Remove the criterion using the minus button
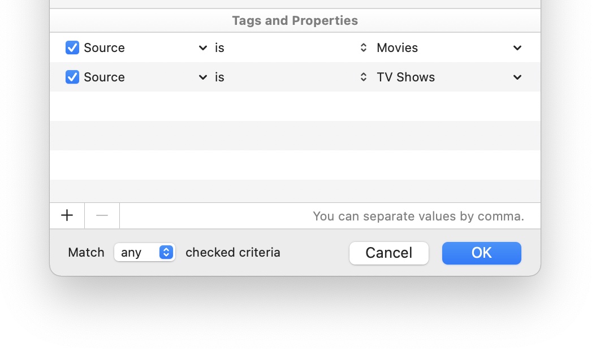 pyautogui.click(x=102, y=215)
